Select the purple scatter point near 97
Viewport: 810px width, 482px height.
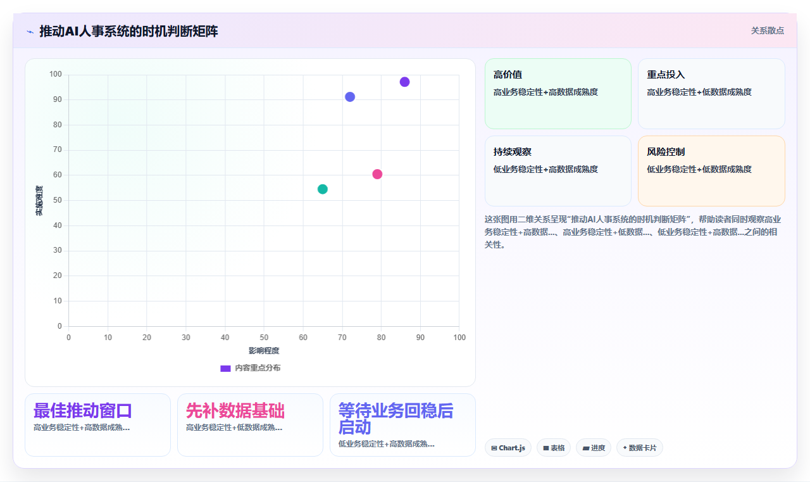point(404,82)
